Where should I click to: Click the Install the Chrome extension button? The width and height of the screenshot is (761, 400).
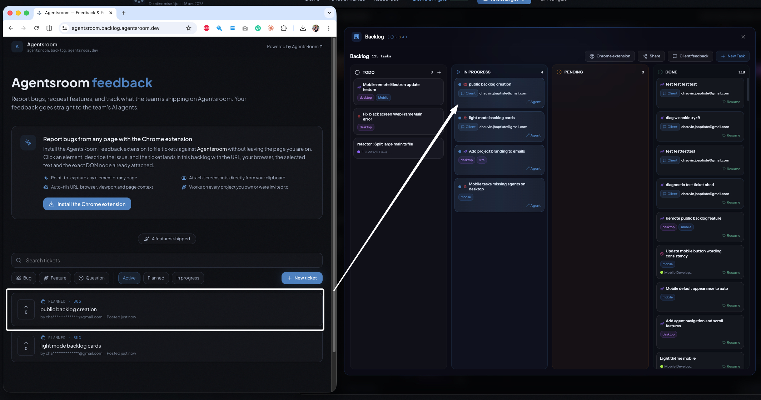click(87, 204)
